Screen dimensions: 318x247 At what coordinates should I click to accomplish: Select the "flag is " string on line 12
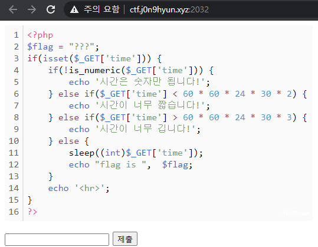pyautogui.click(x=120, y=164)
